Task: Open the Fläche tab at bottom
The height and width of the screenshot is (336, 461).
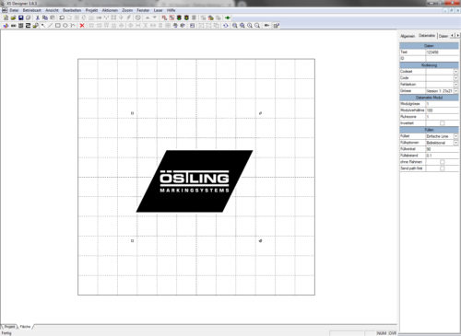Action: click(25, 327)
